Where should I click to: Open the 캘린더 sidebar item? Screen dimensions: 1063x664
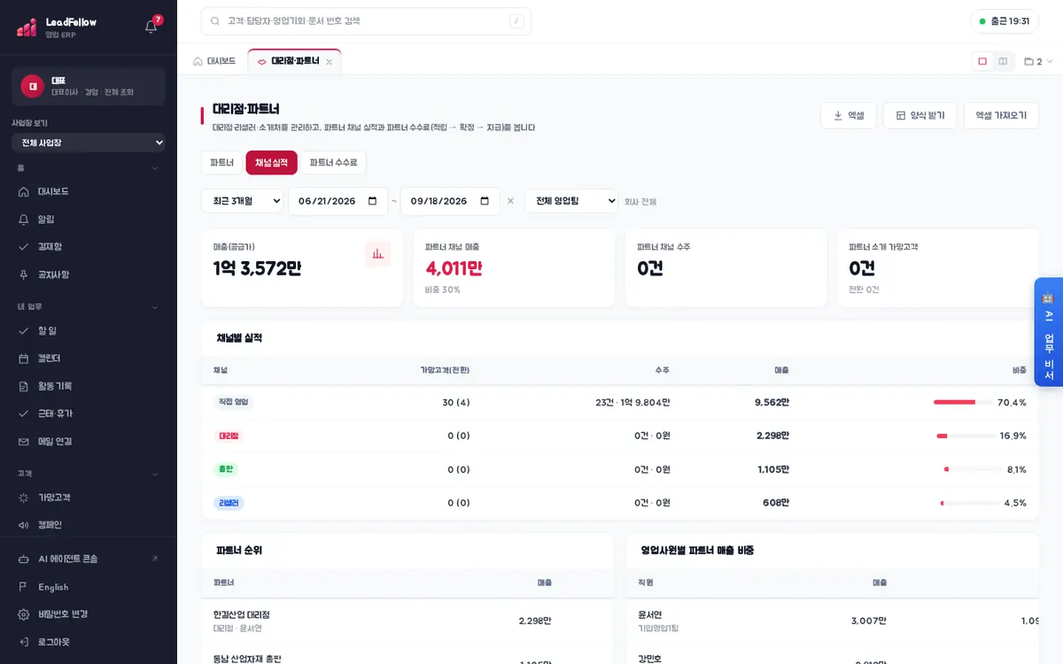click(x=89, y=358)
